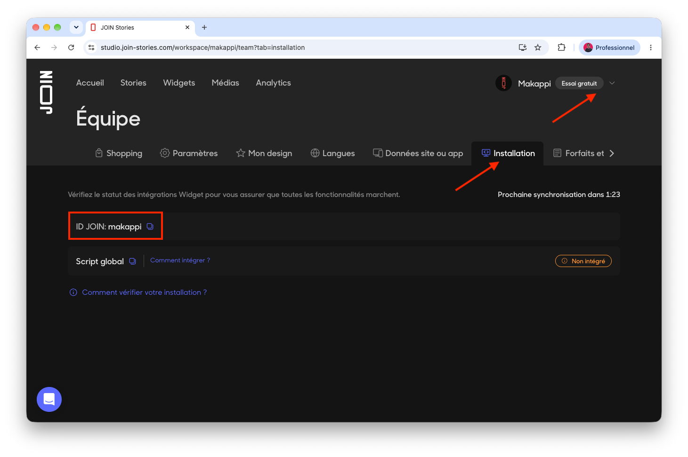This screenshot has width=688, height=457.
Task: Click the Prochaine synchronisation countdown text
Action: click(559, 195)
